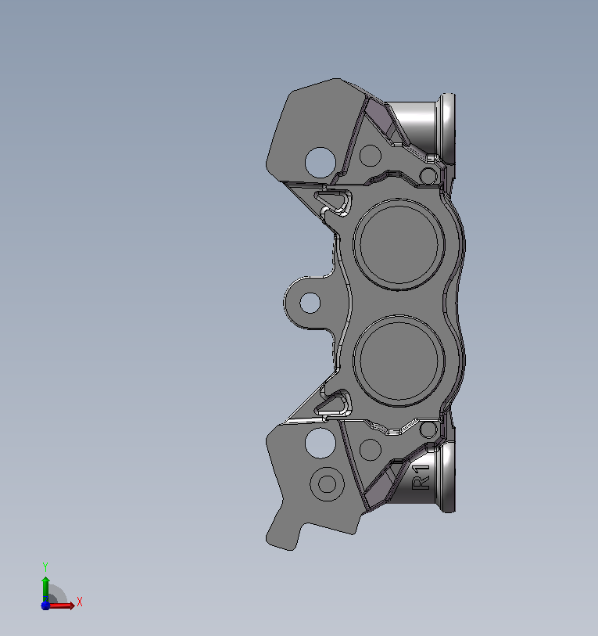Screen dimensions: 598x636
Task: Select the engraved R1 marking on the caliper
Action: [421, 477]
